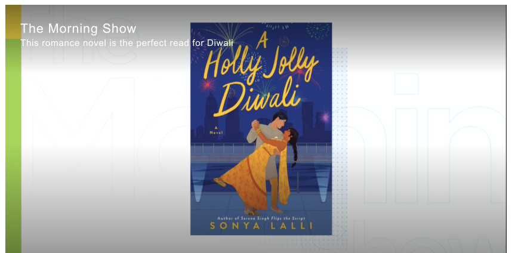Click the green firework in cover corner
The width and height of the screenshot is (515, 253).
pyautogui.click(x=318, y=30)
